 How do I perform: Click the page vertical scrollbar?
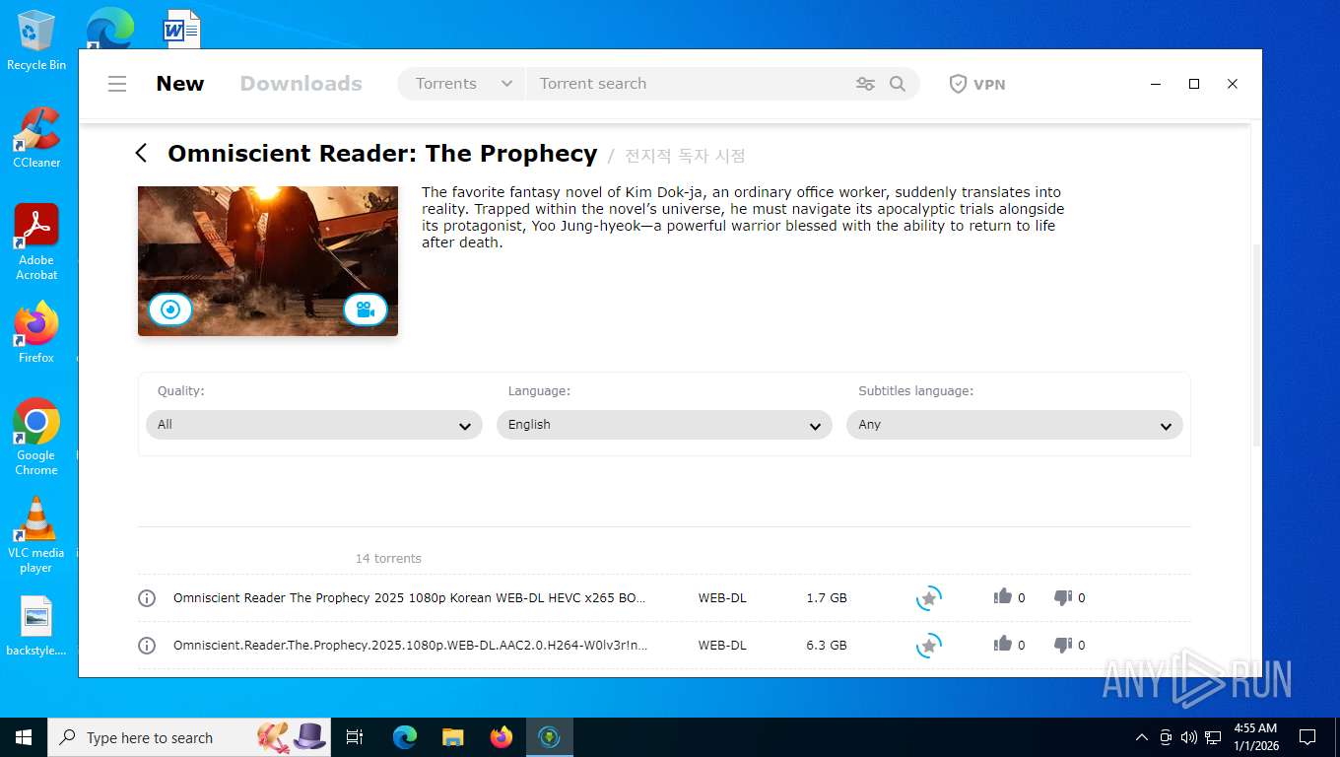pyautogui.click(x=1255, y=345)
